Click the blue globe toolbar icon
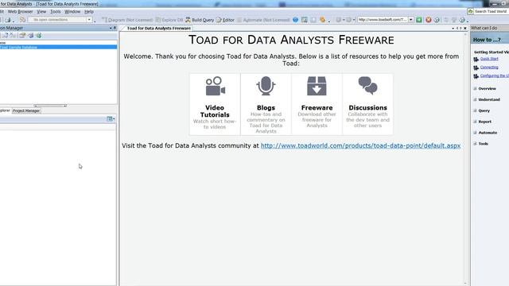The image size is (509, 286). click(295, 20)
